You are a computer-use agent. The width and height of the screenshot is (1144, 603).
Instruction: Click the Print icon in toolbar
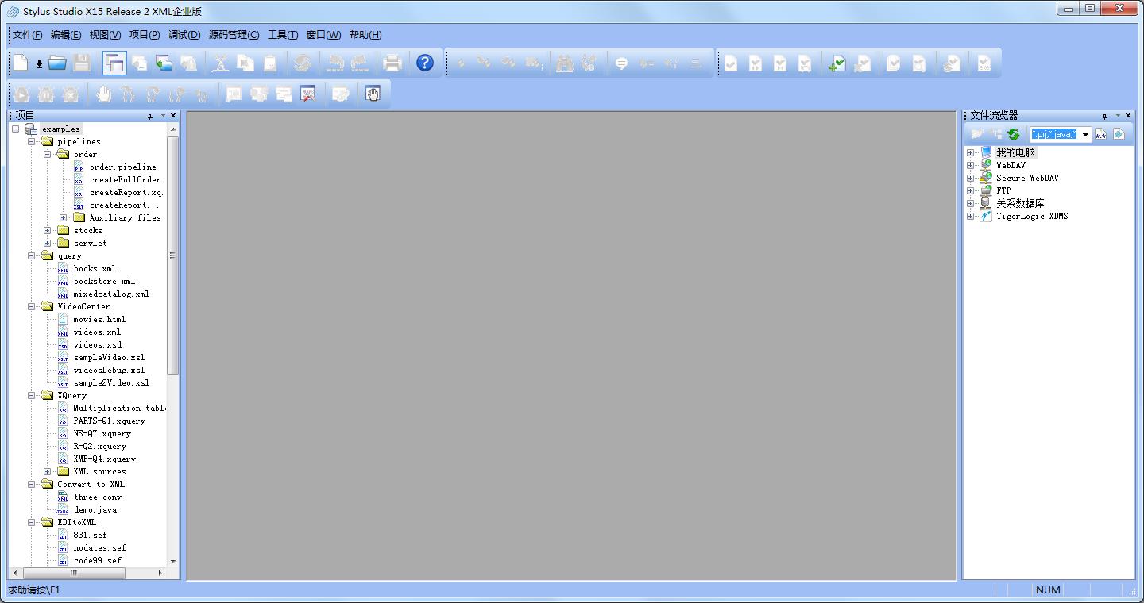pos(392,63)
